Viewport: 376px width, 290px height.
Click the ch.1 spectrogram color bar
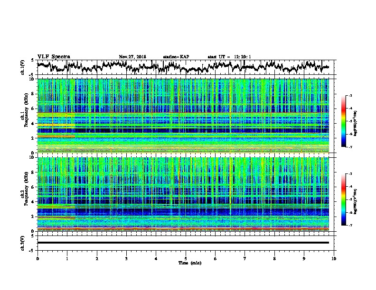pos(343,121)
